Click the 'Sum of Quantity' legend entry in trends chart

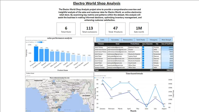[99, 78]
